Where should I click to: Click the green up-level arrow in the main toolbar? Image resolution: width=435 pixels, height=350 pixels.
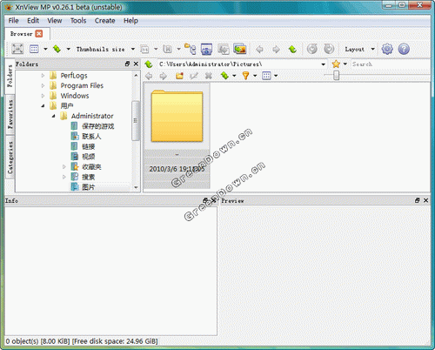click(292, 50)
